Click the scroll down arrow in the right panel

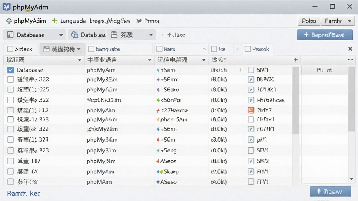[351, 179]
